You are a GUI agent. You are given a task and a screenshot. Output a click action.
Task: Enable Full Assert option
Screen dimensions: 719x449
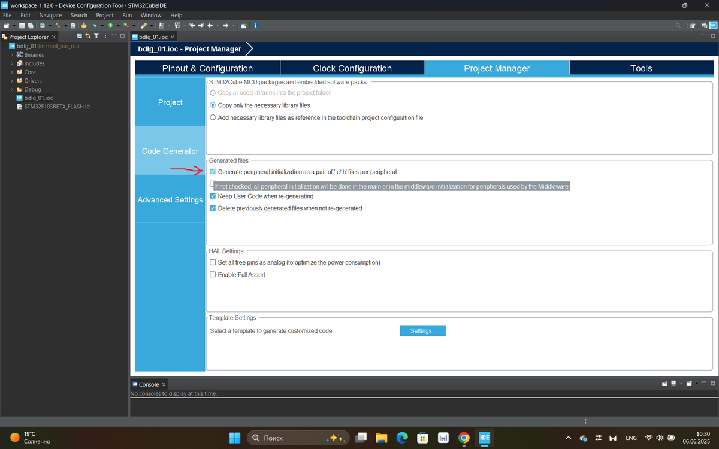pyautogui.click(x=213, y=274)
